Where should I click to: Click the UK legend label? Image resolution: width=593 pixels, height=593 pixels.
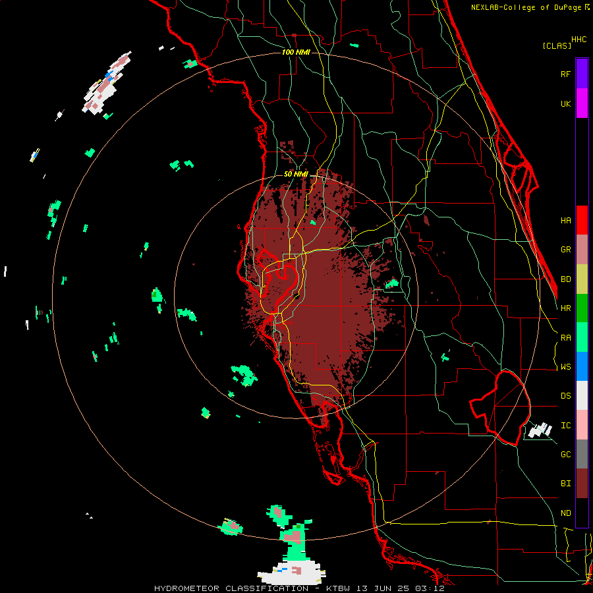[x=565, y=103]
